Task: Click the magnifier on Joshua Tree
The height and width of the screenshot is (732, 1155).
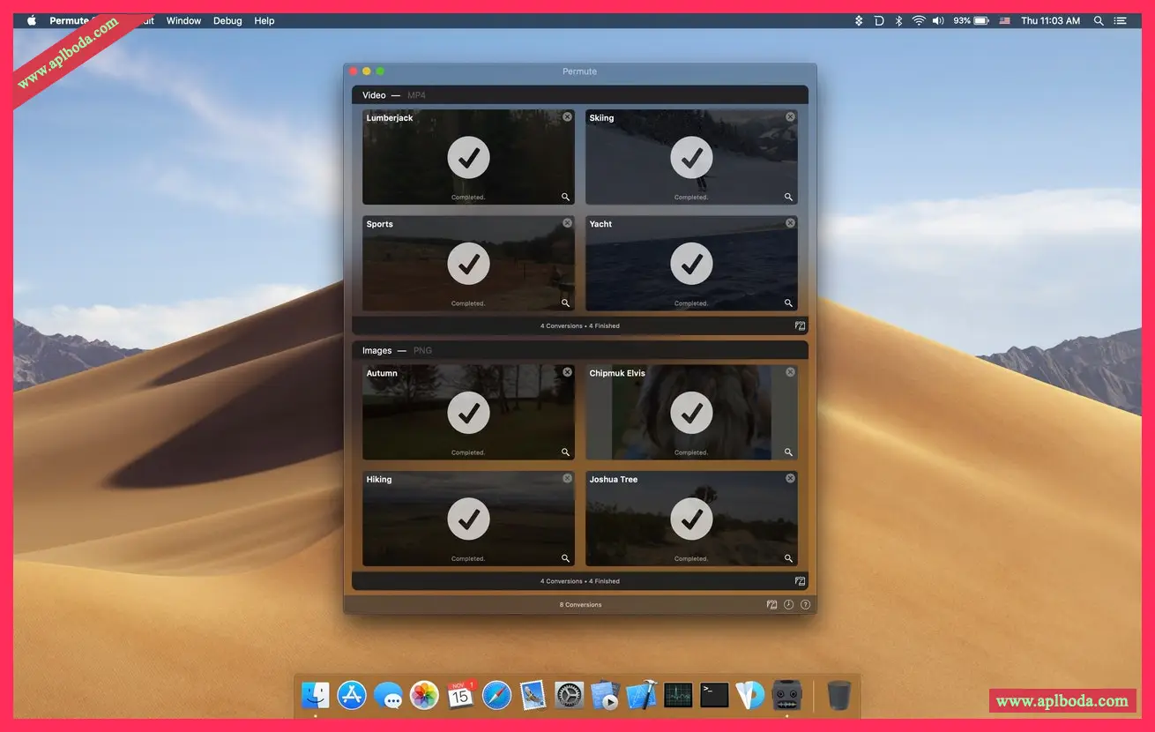Action: pyautogui.click(x=788, y=557)
